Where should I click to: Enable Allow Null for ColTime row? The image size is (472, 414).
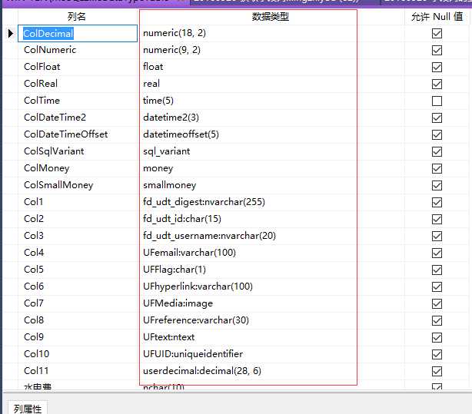pos(437,101)
